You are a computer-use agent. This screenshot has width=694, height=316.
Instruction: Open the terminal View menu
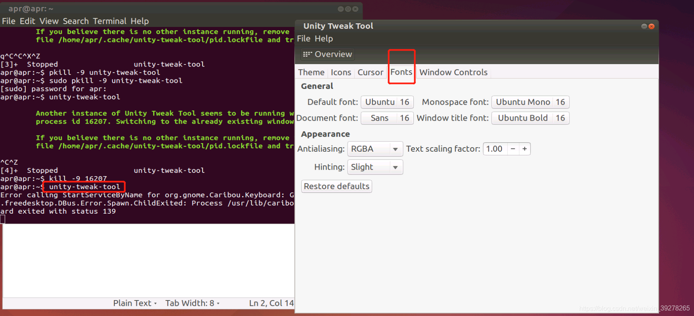coord(49,21)
